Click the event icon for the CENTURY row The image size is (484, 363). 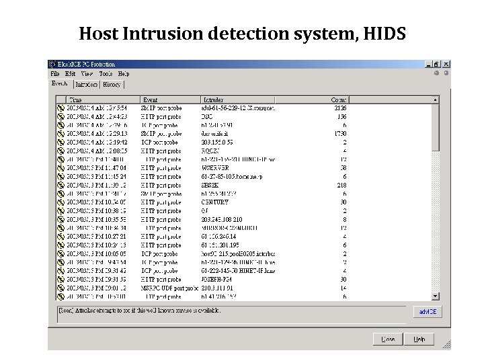pos(61,202)
